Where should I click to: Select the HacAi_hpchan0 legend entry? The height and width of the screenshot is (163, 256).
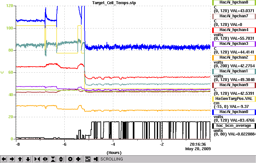click(234, 112)
